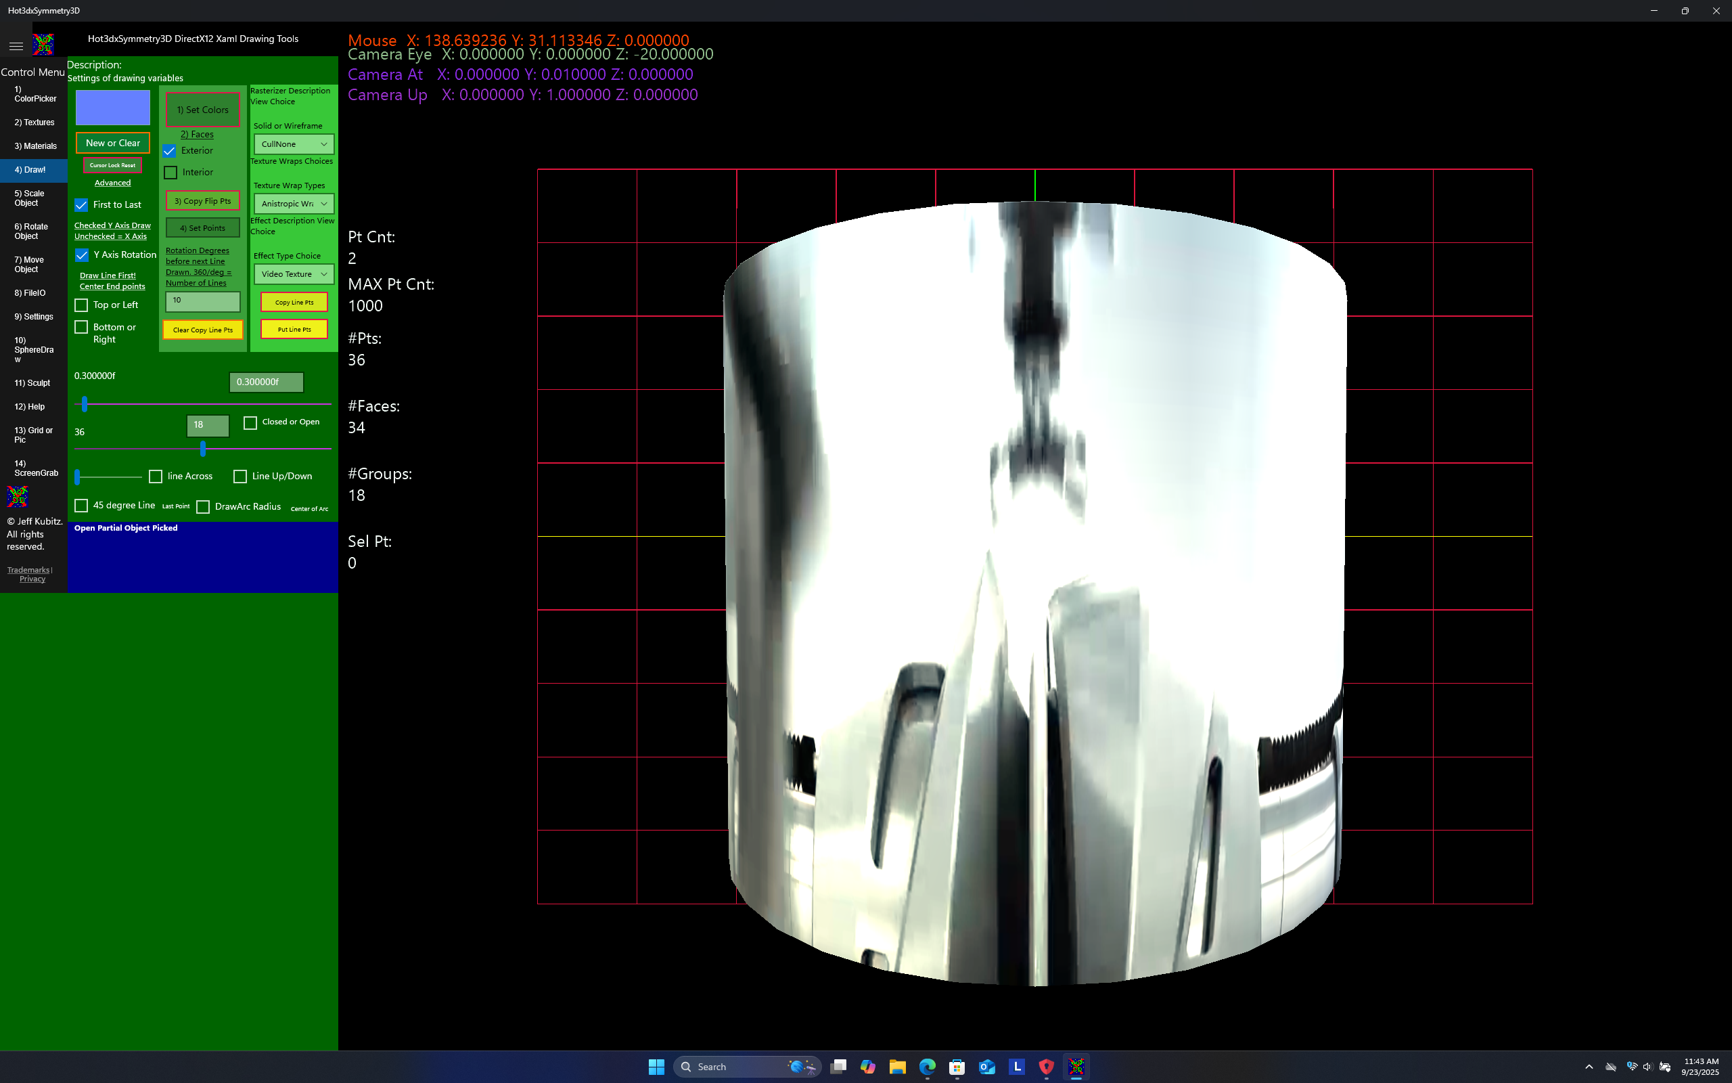
Task: Toggle the Y Axis Rotation checkbox
Action: pos(82,255)
